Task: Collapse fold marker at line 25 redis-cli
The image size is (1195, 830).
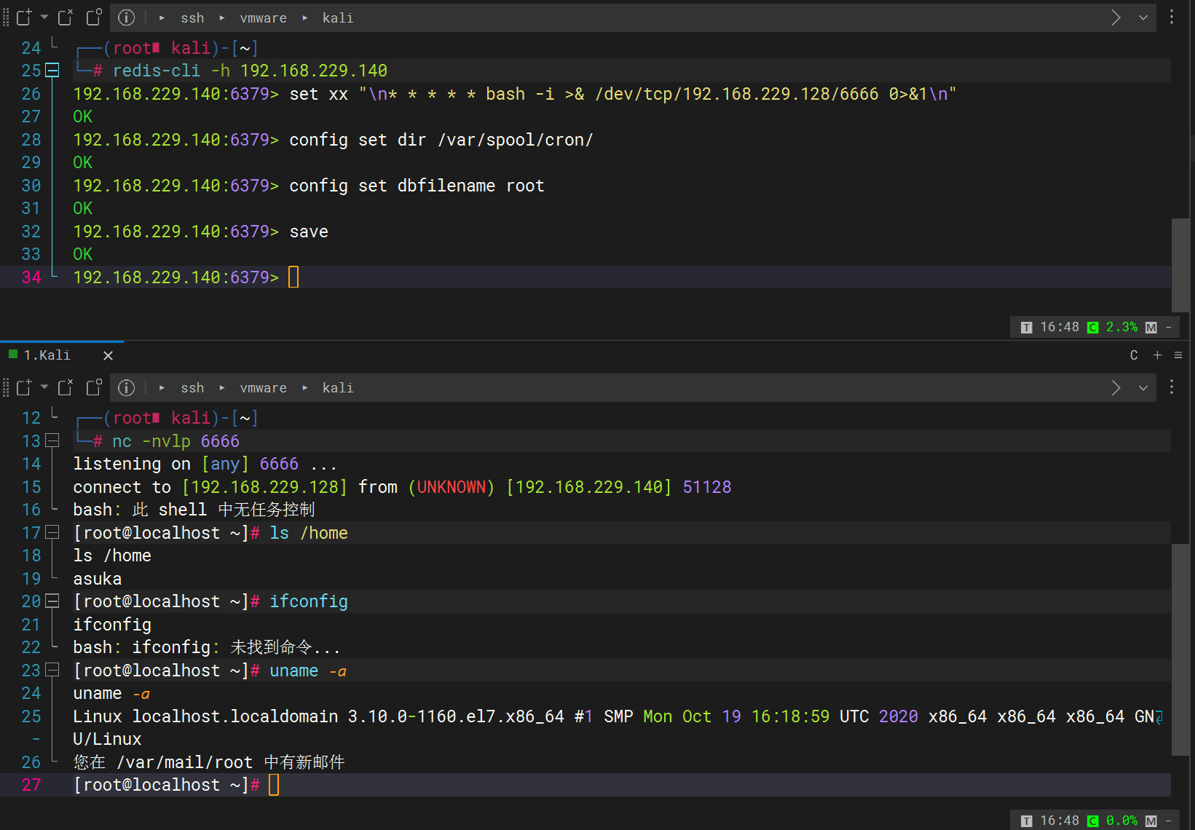Action: (52, 71)
